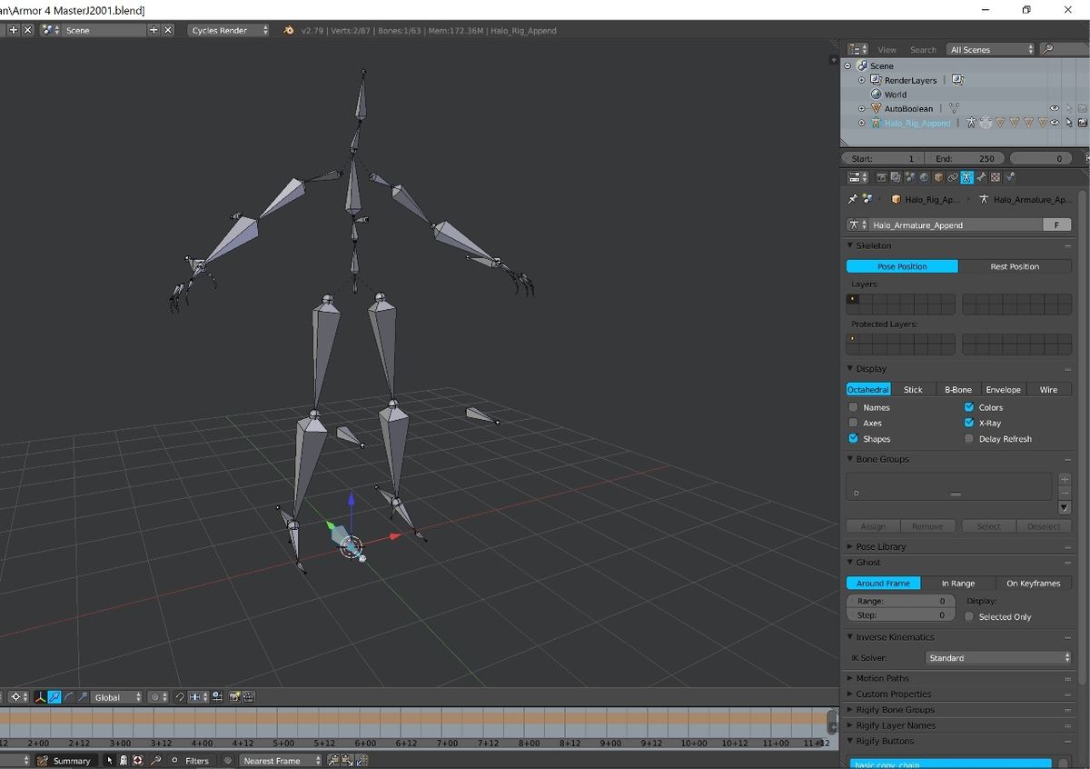Screen dimensions: 1090x769
Task: Click the End frame 250 field
Action: pos(966,158)
